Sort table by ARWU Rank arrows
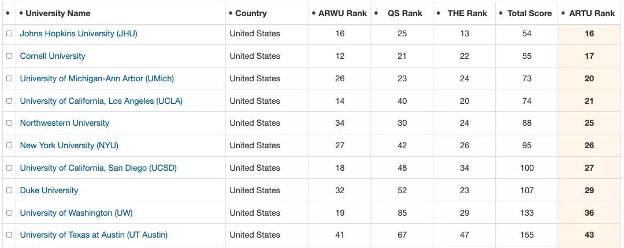Screen dimensions: 624x248 coord(314,13)
